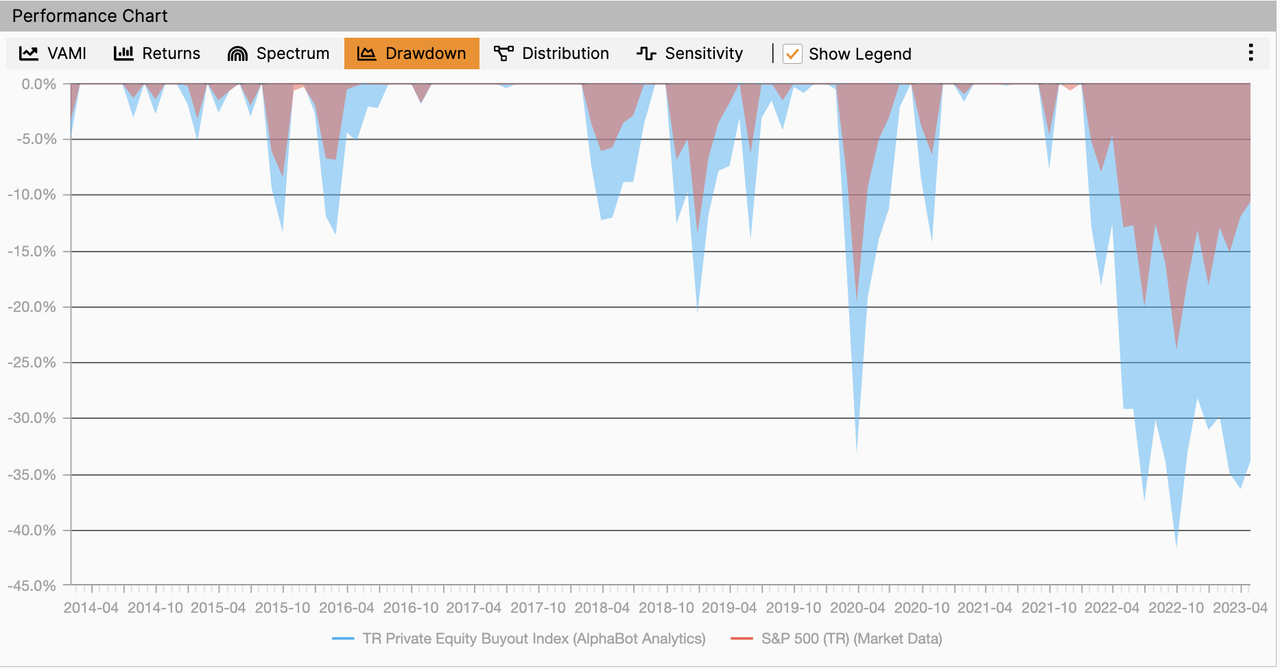Switch to the Returns tab
Image resolution: width=1280 pixels, height=669 pixels.
171,53
